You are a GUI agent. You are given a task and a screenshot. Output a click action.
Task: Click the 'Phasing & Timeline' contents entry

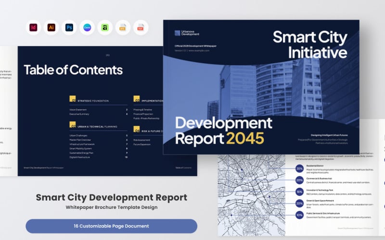142,110
